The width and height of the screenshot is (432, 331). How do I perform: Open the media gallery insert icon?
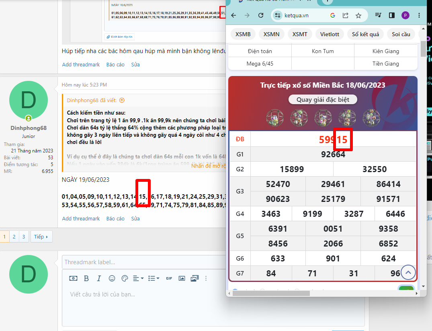(x=195, y=278)
